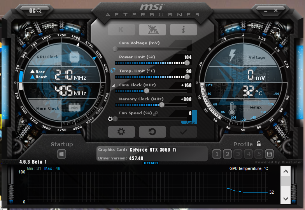
Task: Click the thermometer temperature icon
Action: coord(232,108)
